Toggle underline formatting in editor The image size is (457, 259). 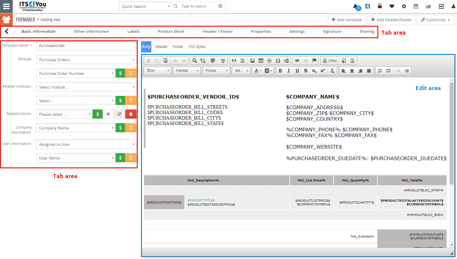(297, 71)
